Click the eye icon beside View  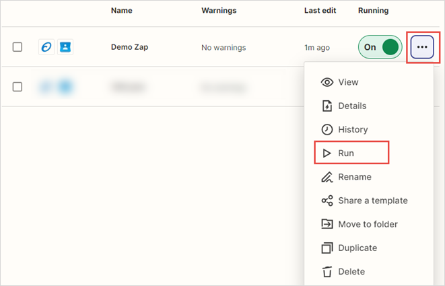[327, 82]
